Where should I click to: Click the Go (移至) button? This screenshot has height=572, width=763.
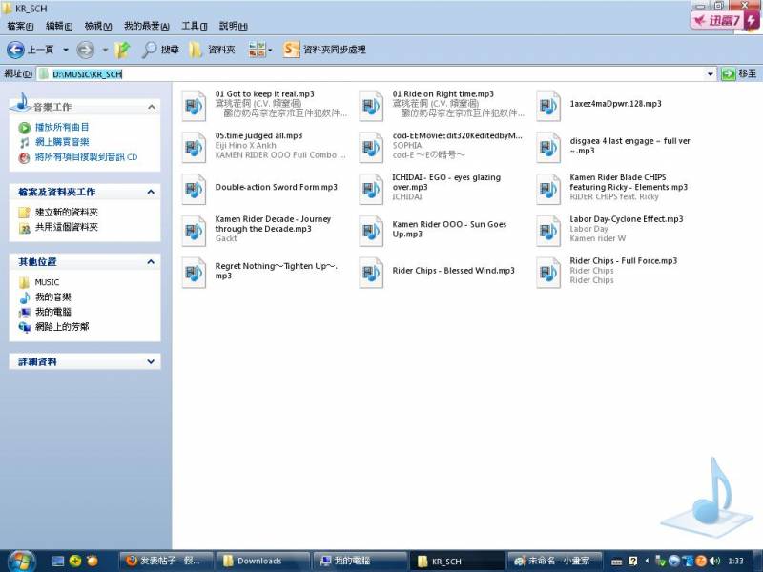click(x=739, y=74)
